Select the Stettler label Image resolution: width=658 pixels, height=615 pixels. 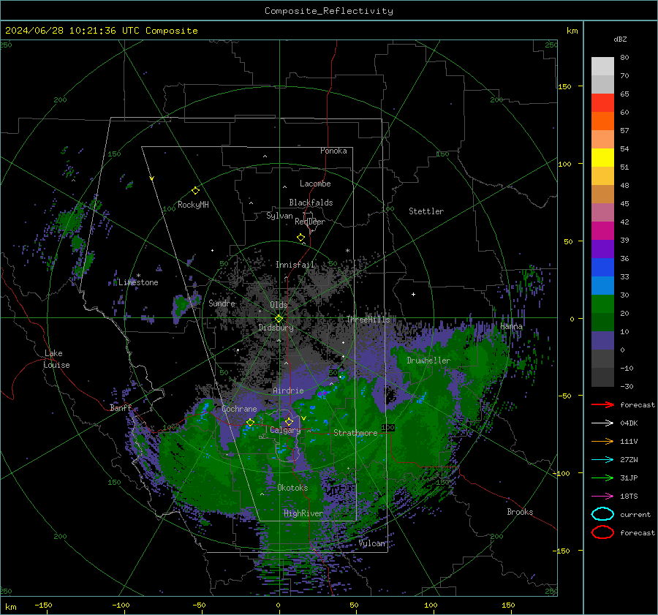(x=426, y=211)
